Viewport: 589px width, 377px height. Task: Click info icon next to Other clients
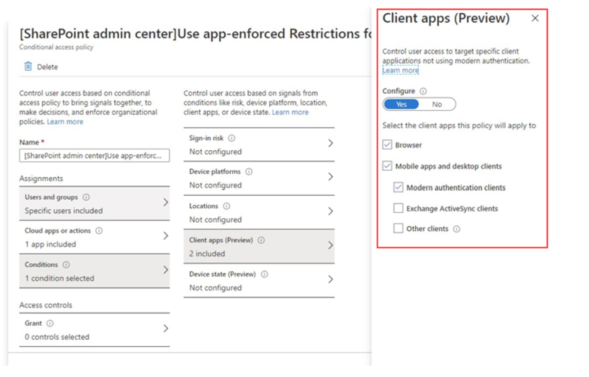tap(456, 229)
